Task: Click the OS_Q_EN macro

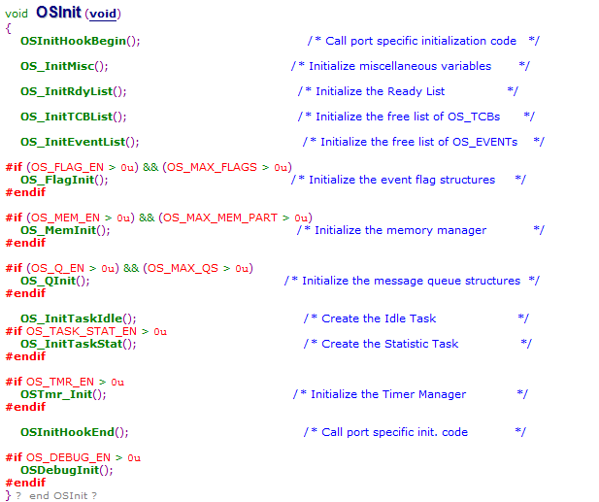Action: (x=57, y=268)
